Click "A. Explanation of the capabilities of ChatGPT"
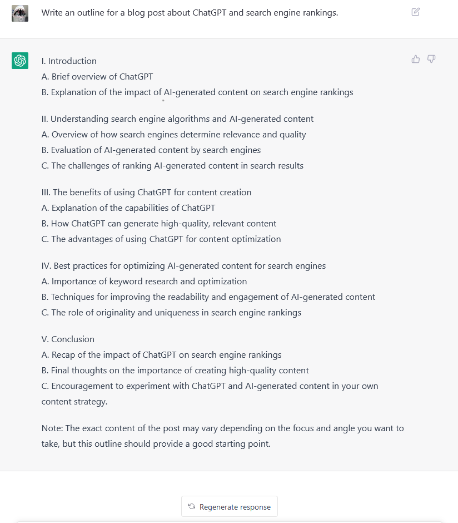 (128, 208)
